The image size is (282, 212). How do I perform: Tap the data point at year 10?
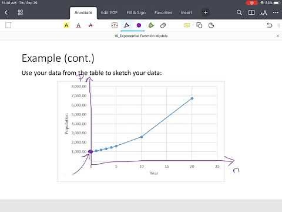[x=142, y=137]
